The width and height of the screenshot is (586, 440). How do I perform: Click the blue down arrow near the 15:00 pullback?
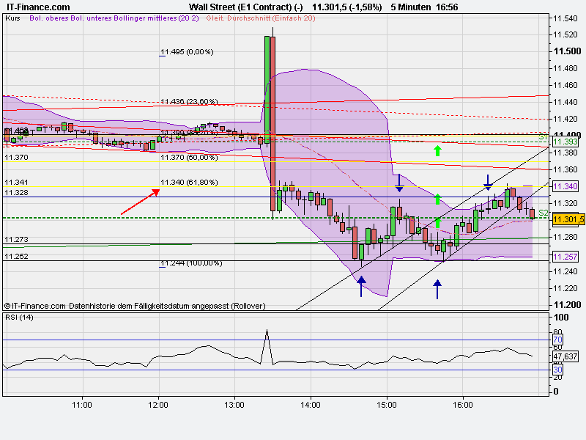pos(399,182)
